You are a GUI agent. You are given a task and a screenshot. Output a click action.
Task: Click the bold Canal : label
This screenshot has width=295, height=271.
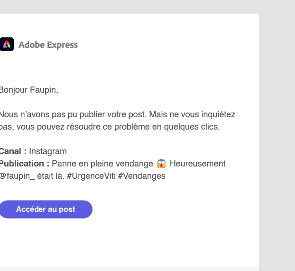13,151
